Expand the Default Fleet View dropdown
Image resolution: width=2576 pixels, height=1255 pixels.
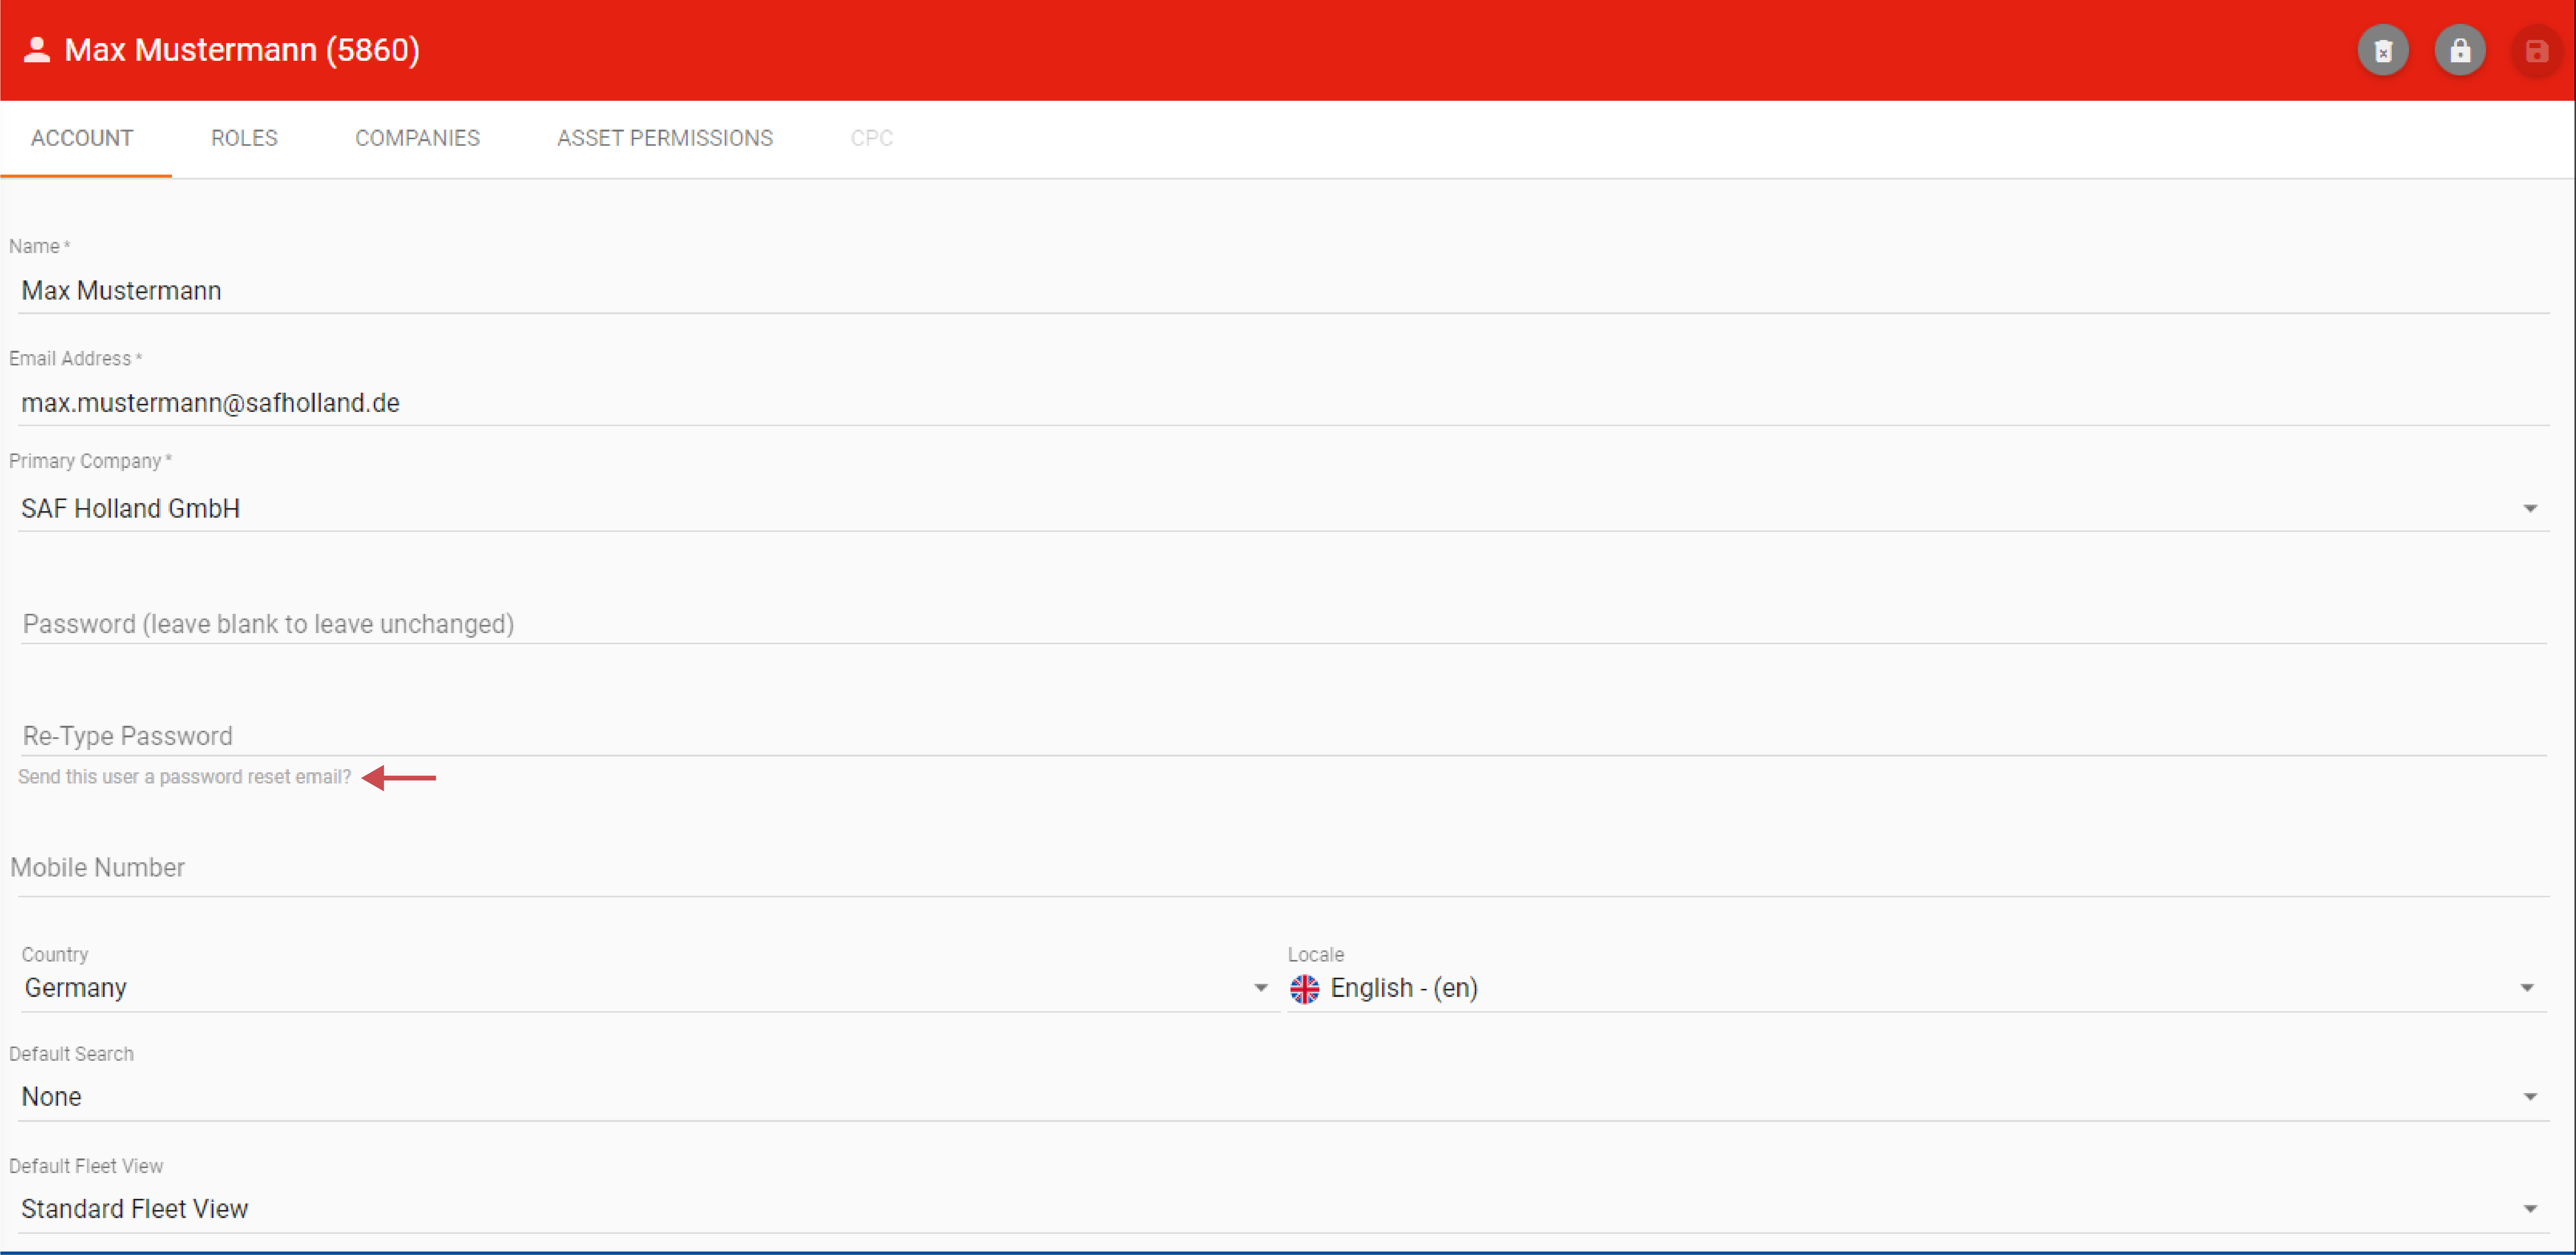tap(2530, 1209)
